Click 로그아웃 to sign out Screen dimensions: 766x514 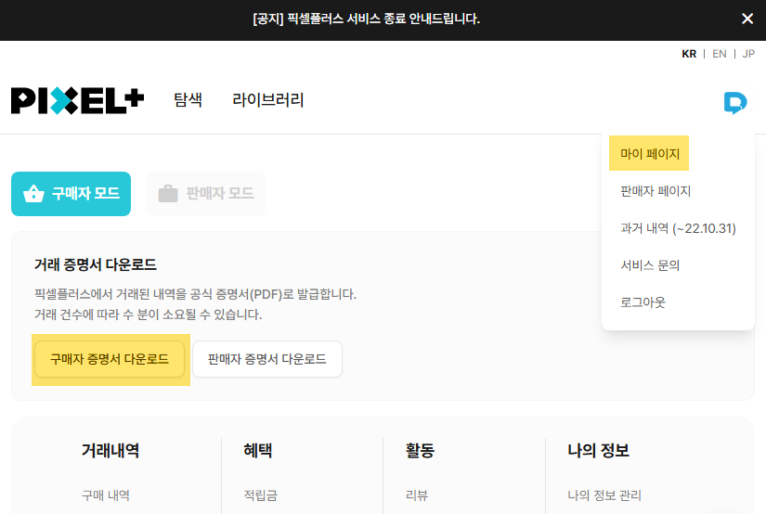point(643,302)
